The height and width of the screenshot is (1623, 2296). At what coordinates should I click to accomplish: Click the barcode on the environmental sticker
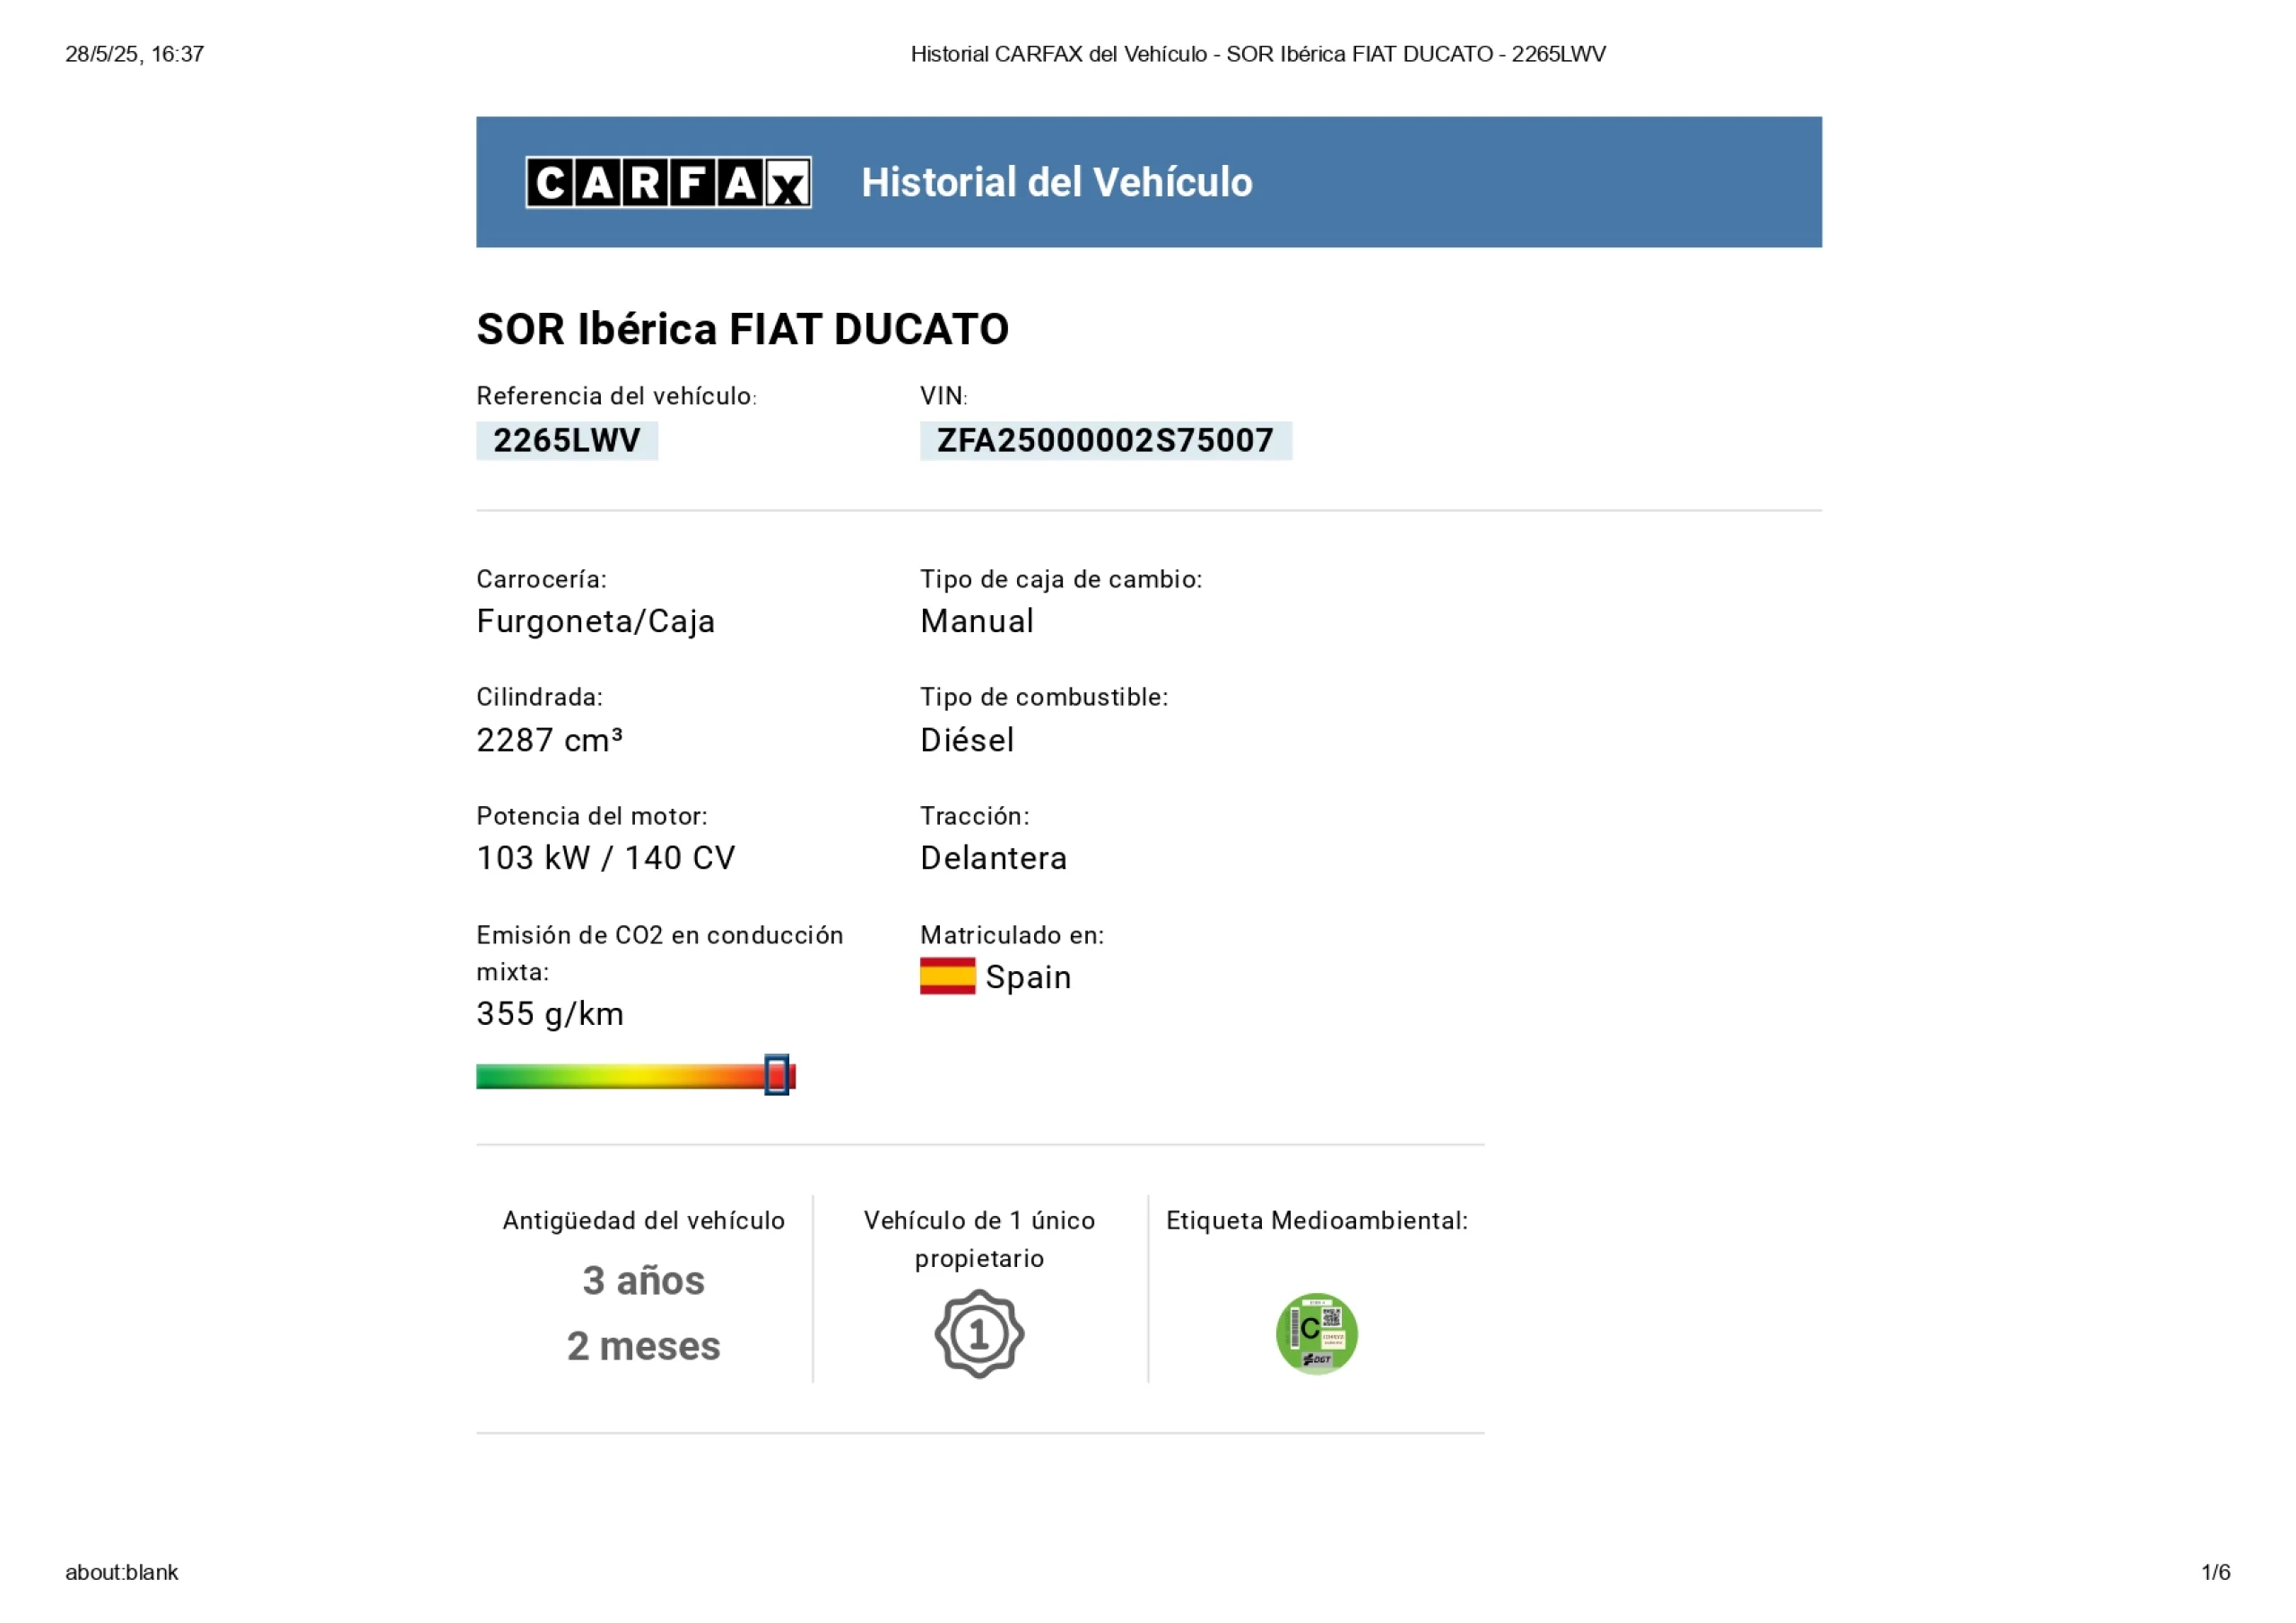1295,1329
